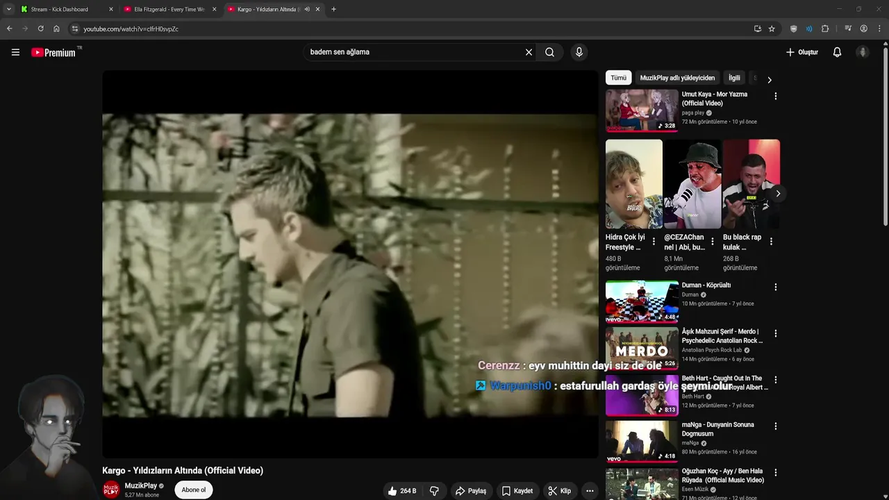Close the Ella Fitzgerald tab
The height and width of the screenshot is (500, 889).
pyautogui.click(x=214, y=9)
